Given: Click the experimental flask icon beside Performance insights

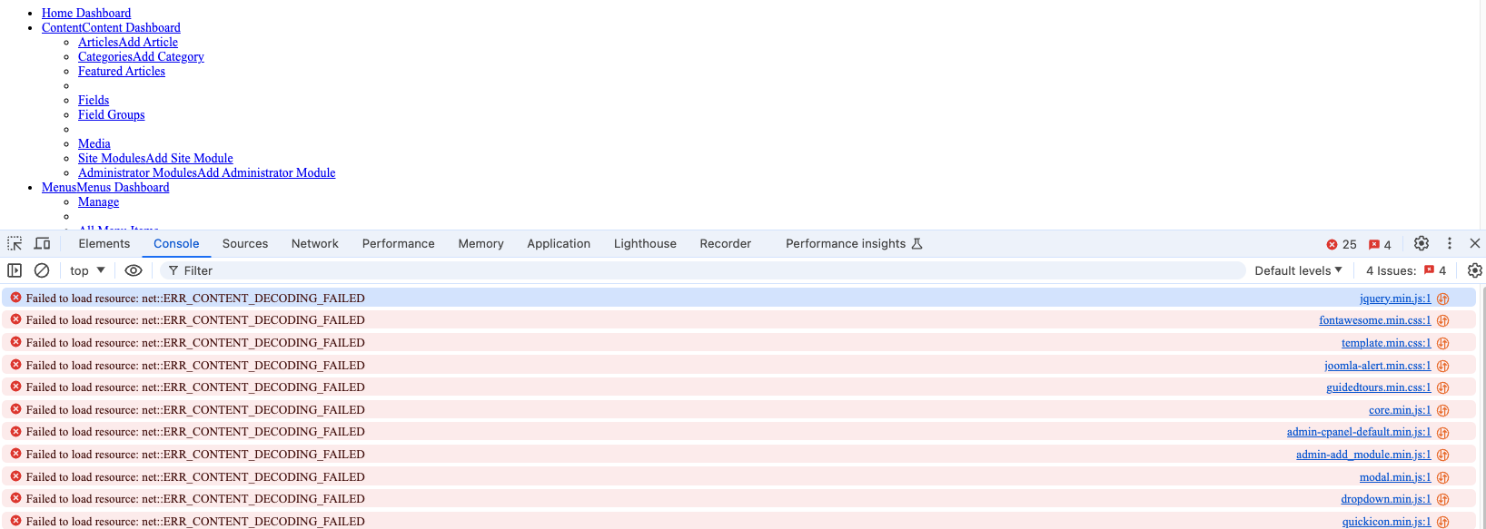Looking at the screenshot, I should coord(917,243).
